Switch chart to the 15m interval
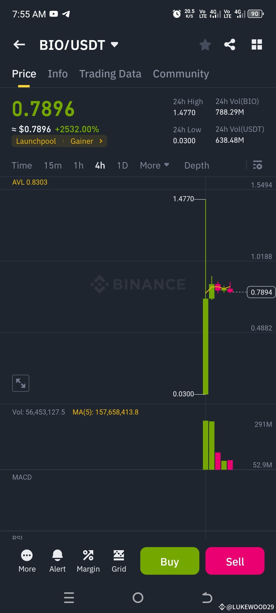 (52, 165)
